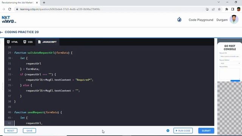This screenshot has height=136, width=242.
Task: Click the left pane resize handle dots
Action: point(3,86)
